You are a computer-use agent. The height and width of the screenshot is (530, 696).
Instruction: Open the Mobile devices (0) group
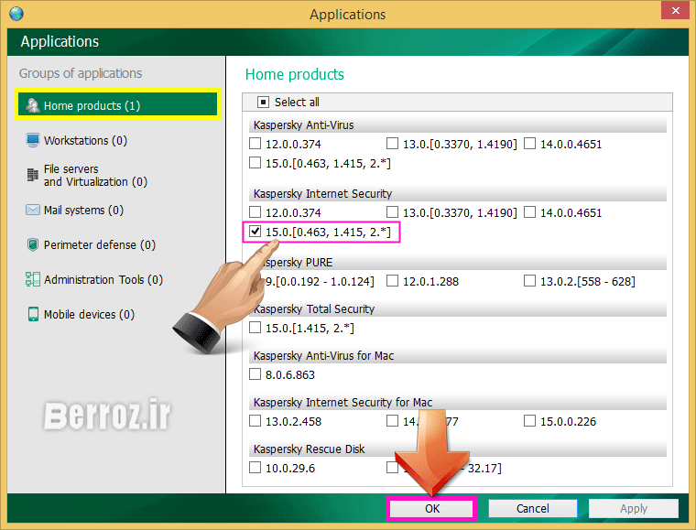tap(89, 315)
